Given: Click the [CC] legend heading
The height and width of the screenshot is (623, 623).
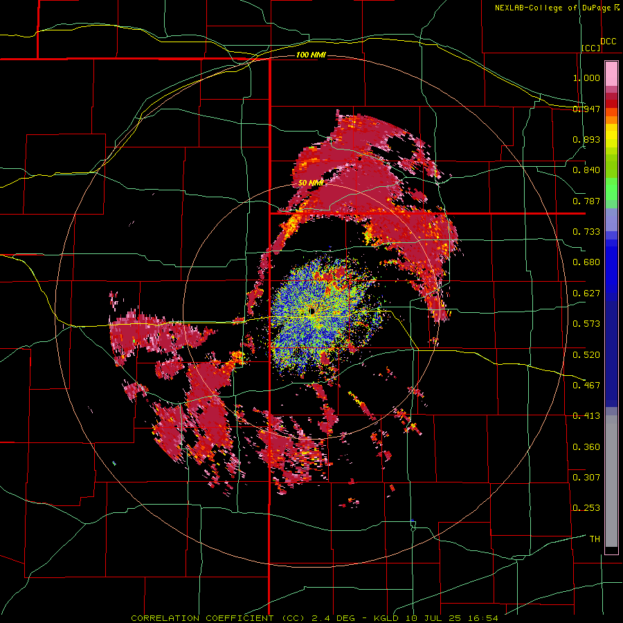Looking at the screenshot, I should (591, 48).
